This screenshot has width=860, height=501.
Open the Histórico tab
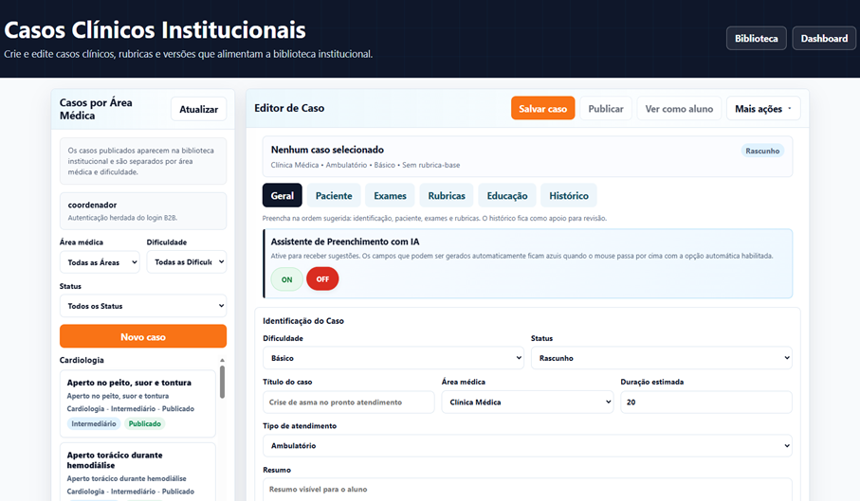pyautogui.click(x=569, y=195)
